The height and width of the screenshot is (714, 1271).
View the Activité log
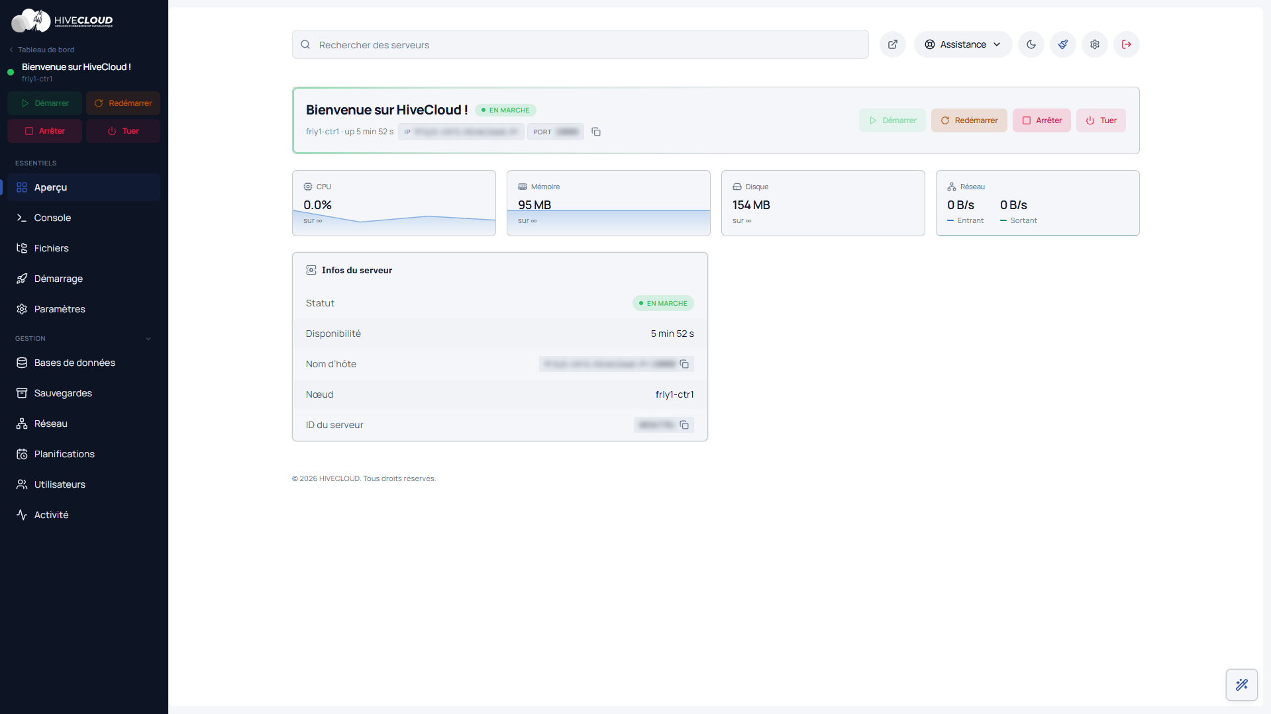[84, 515]
